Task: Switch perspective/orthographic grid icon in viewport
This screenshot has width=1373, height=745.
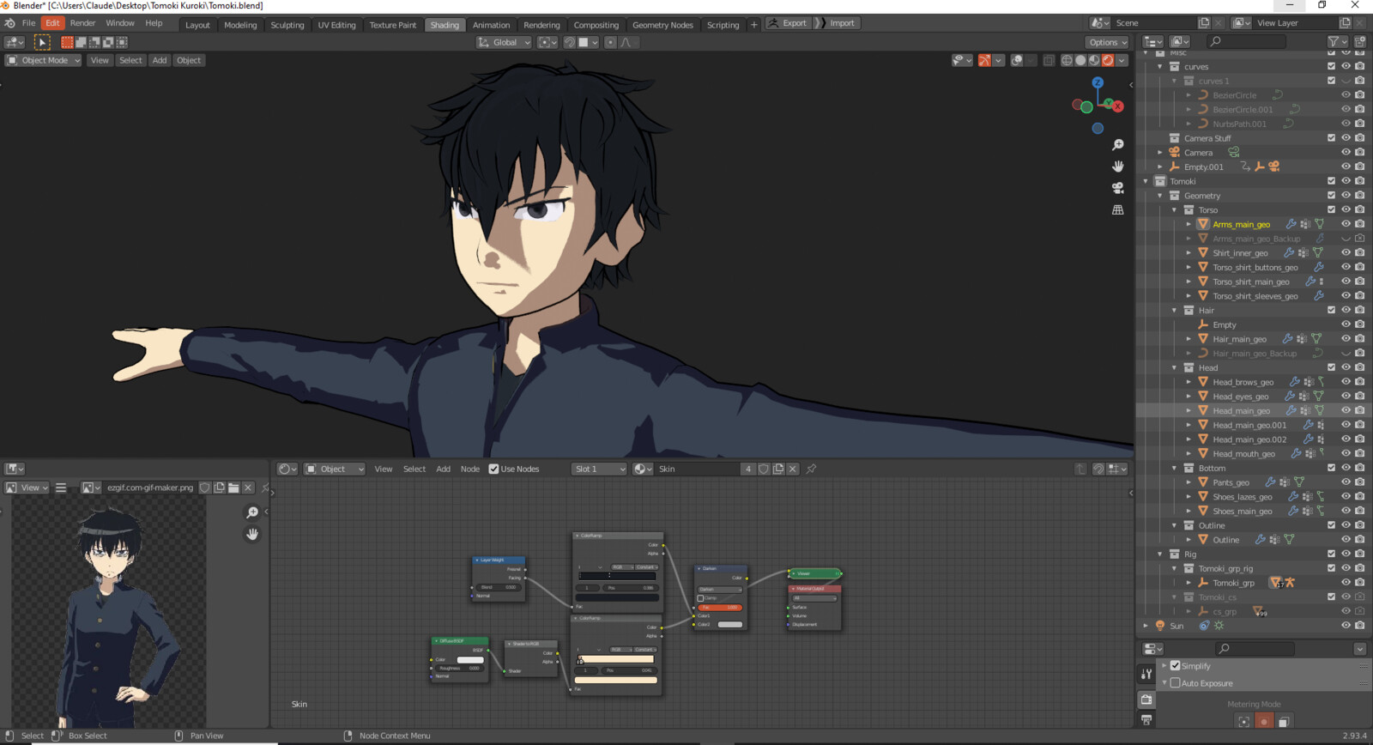Action: click(x=1117, y=209)
